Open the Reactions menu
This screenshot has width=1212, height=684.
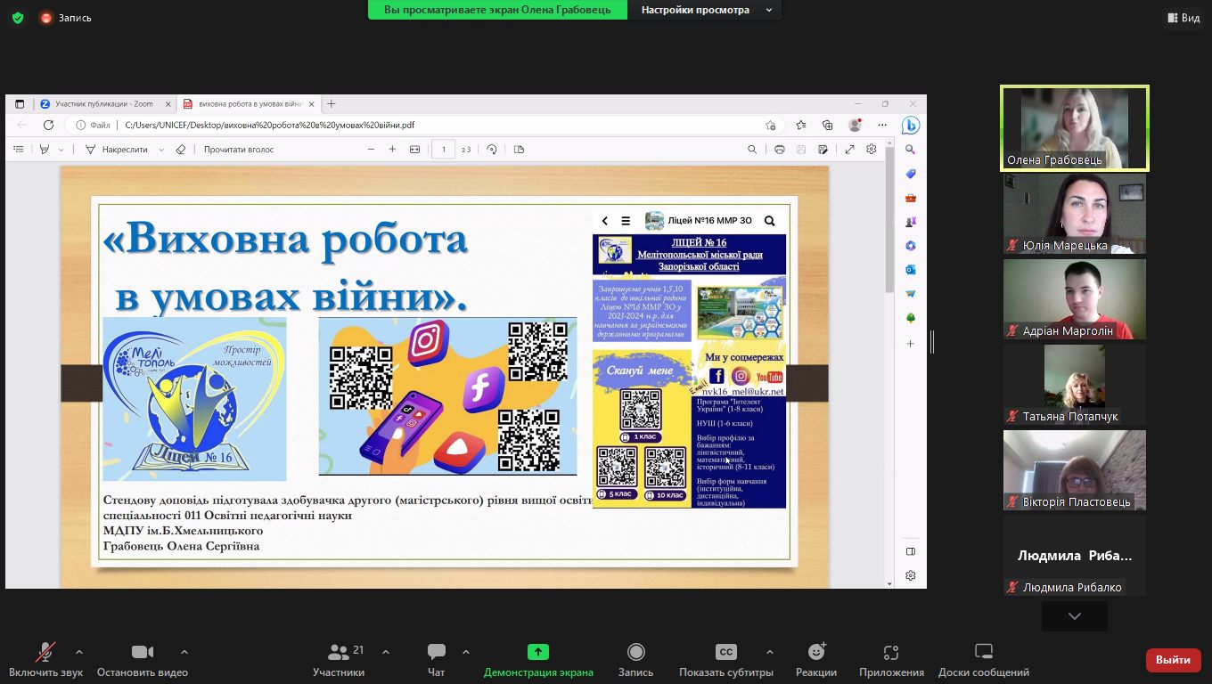coord(816,659)
